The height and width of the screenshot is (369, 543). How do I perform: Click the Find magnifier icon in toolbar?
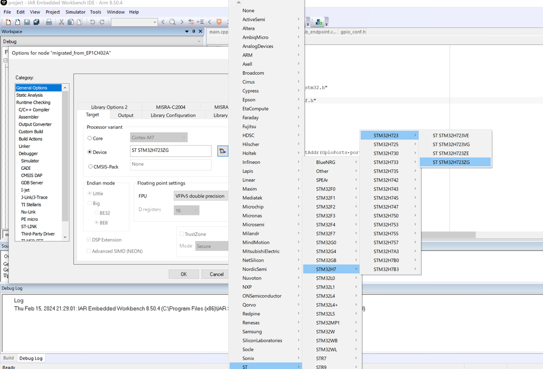pos(172,22)
